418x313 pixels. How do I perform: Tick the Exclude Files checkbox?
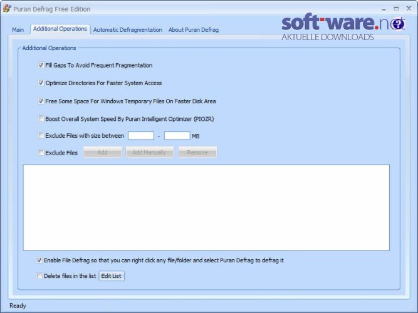tap(41, 153)
